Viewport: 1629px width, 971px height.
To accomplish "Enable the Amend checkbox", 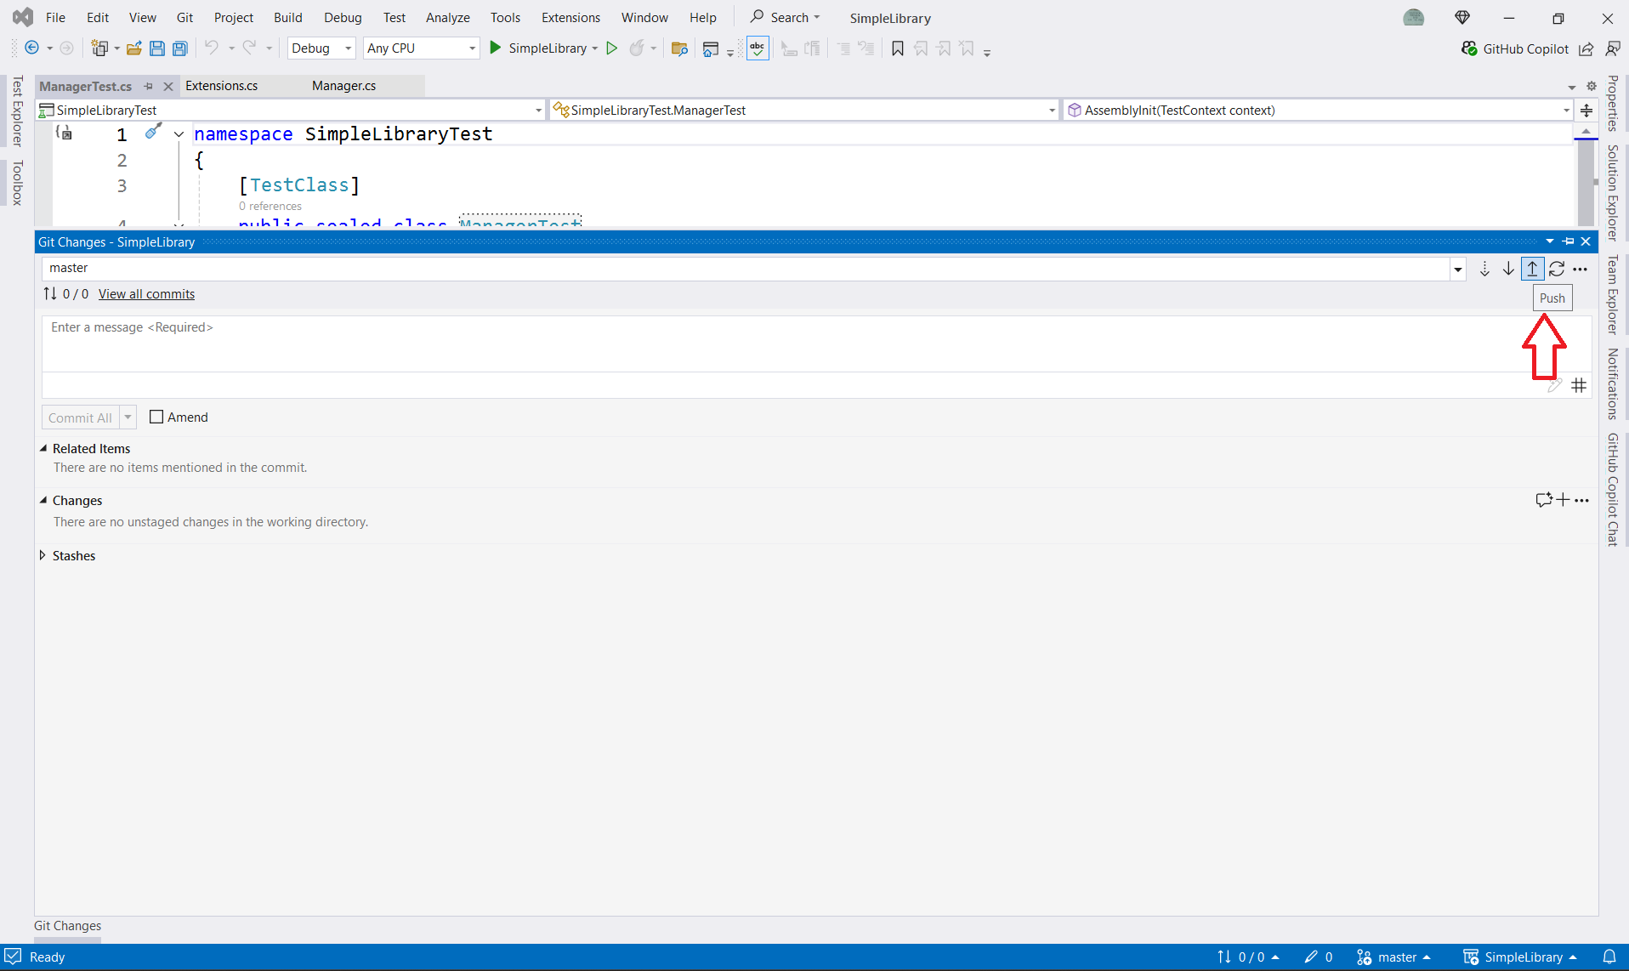I will (x=156, y=417).
